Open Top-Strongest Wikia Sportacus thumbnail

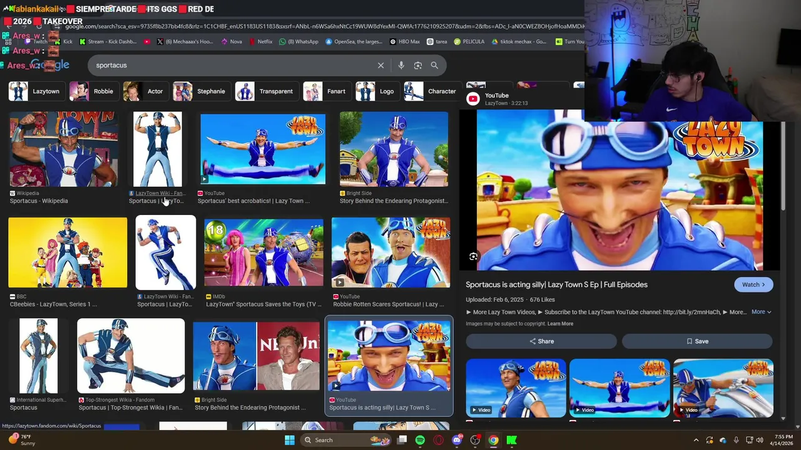(x=131, y=356)
